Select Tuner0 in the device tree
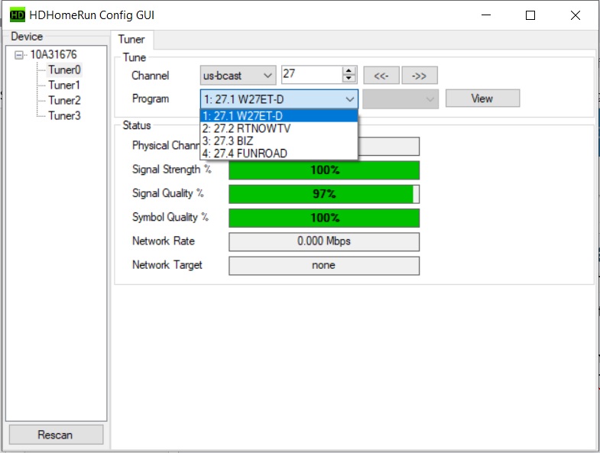The image size is (600, 453). 64,70
